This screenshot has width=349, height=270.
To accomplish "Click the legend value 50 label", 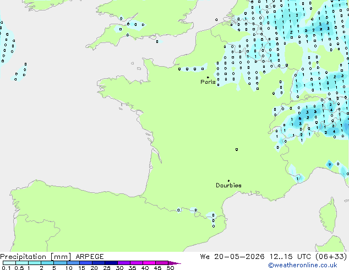I will pos(171,268).
